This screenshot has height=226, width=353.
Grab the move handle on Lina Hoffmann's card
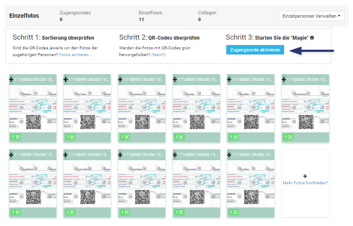tap(120, 80)
